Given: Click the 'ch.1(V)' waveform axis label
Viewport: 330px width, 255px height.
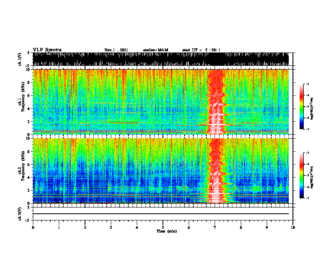Looking at the screenshot, I should pos(20,59).
